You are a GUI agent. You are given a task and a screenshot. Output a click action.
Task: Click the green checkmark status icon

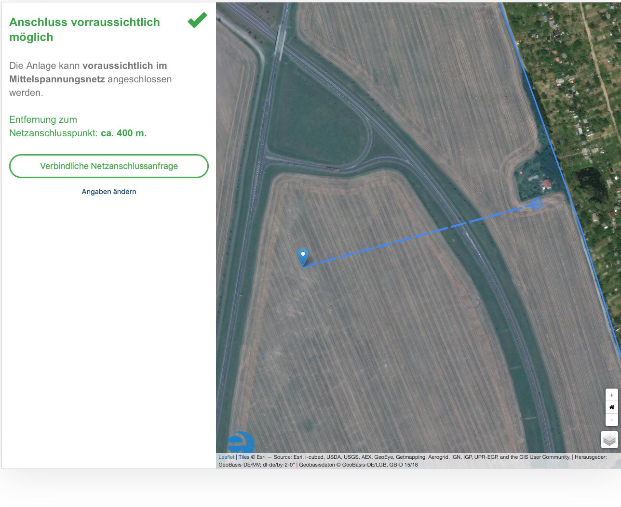click(197, 20)
